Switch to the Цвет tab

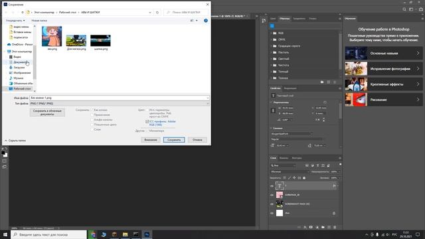point(273,19)
